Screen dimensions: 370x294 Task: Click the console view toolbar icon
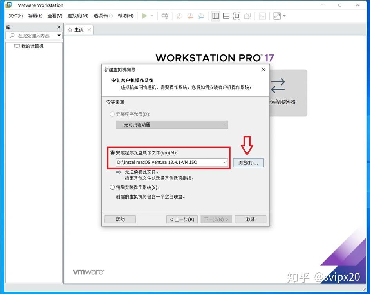pyautogui.click(x=262, y=16)
